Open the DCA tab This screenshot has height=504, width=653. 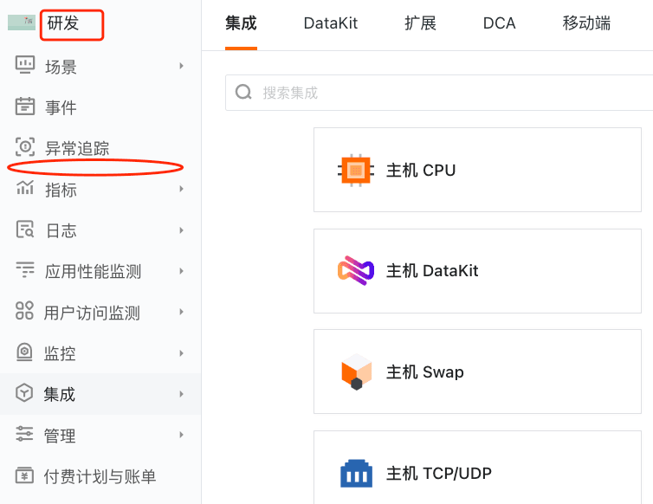point(500,23)
